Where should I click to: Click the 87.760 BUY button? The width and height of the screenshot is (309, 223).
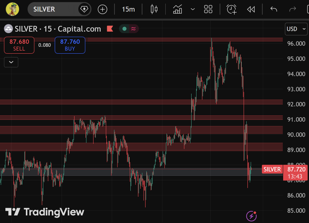(70, 45)
